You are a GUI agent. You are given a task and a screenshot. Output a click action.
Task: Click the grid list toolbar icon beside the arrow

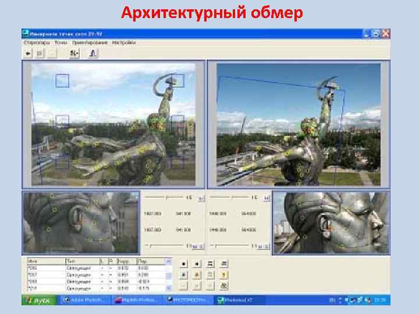(x=40, y=53)
